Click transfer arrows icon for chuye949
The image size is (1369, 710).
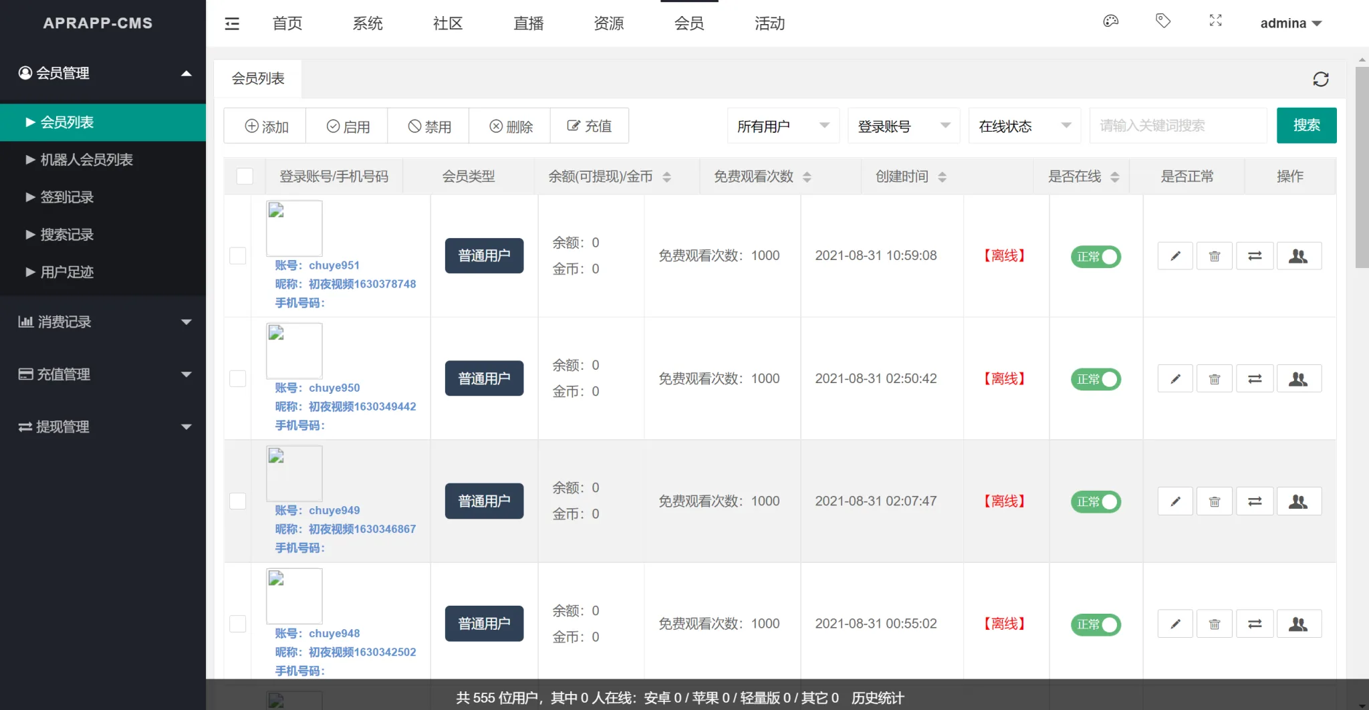pyautogui.click(x=1255, y=501)
